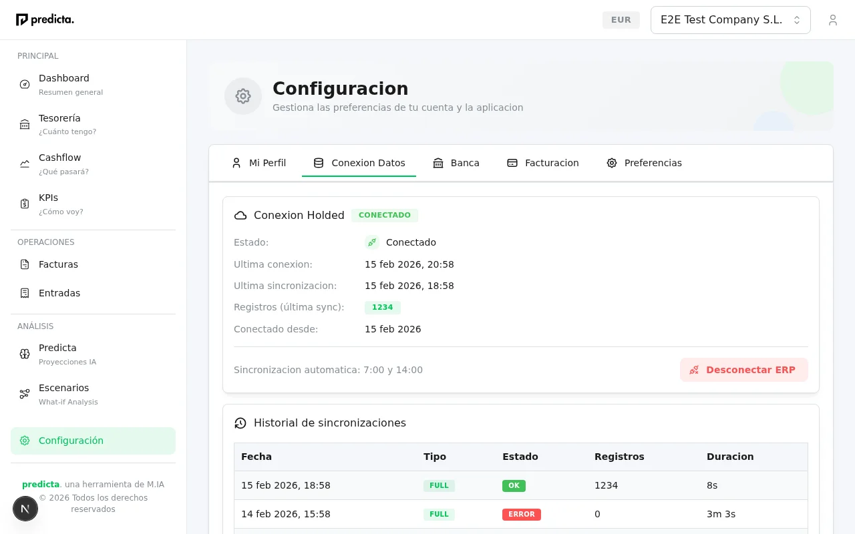Click the Predicta AI brain icon
The height and width of the screenshot is (534, 855).
coord(25,354)
